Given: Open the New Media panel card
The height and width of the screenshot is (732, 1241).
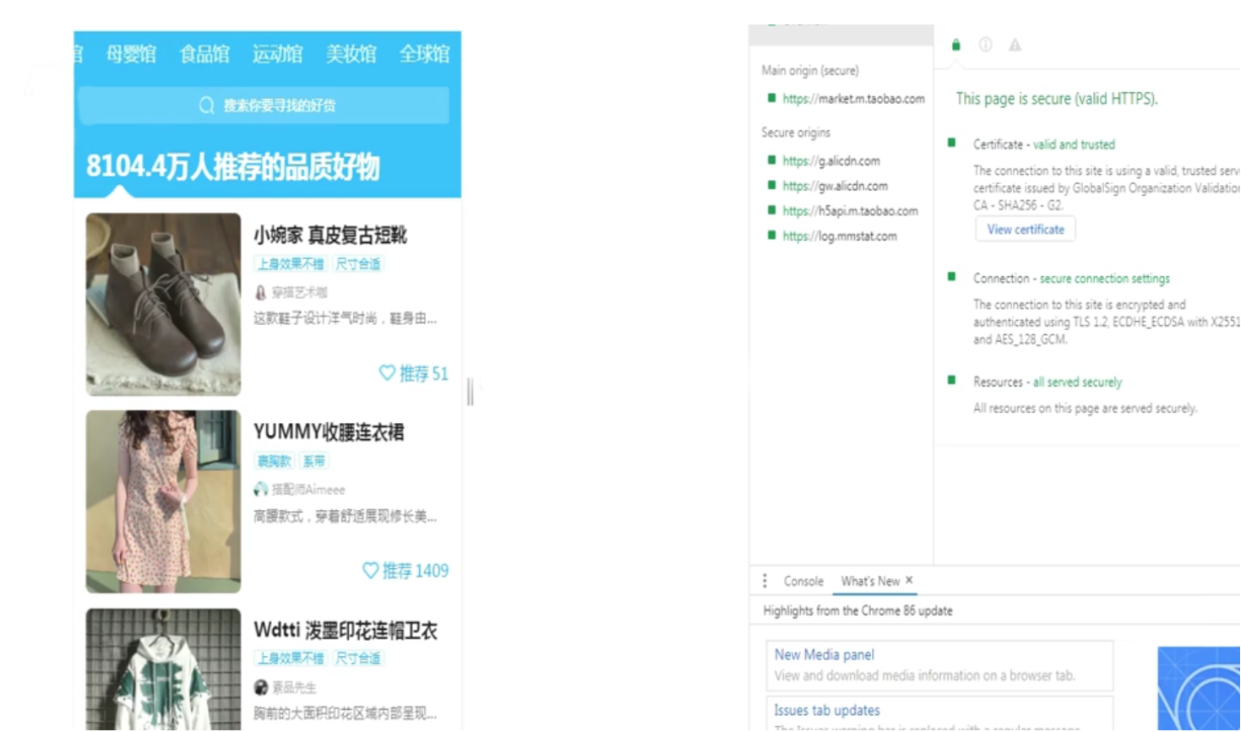Looking at the screenshot, I should (x=939, y=665).
